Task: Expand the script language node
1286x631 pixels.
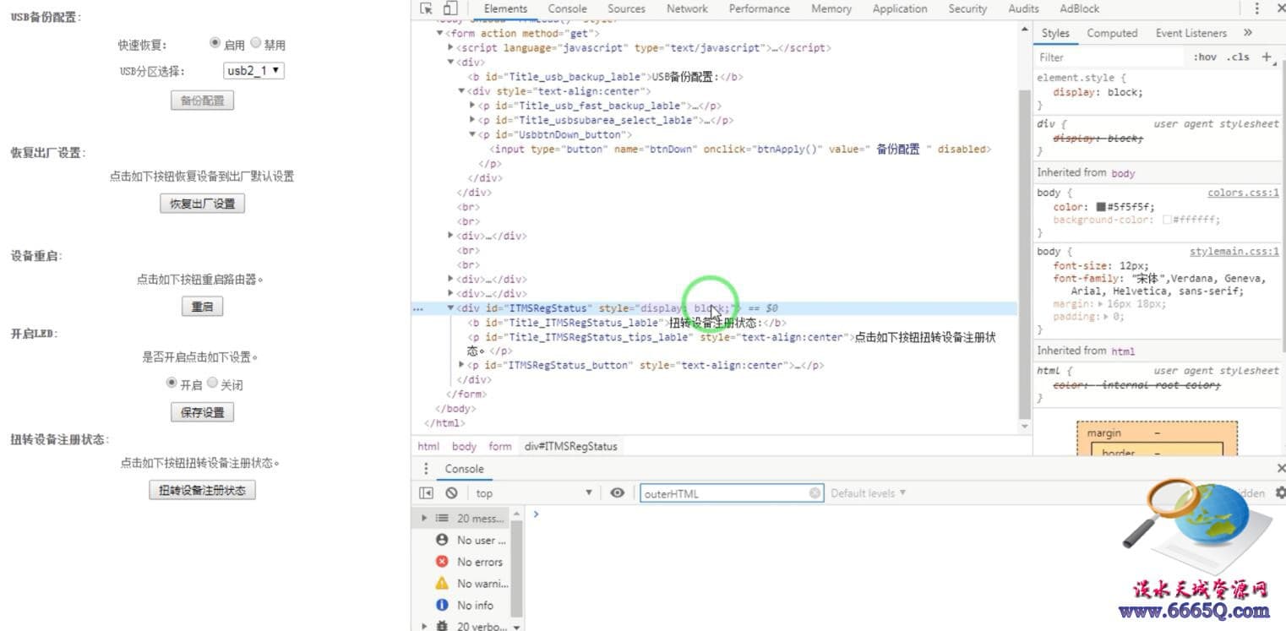Action: tap(450, 48)
